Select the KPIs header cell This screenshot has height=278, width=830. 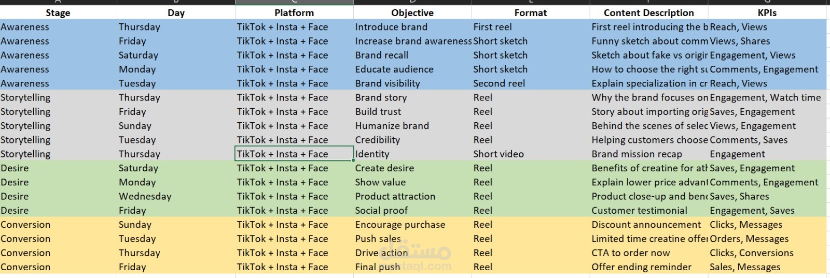[x=767, y=12]
